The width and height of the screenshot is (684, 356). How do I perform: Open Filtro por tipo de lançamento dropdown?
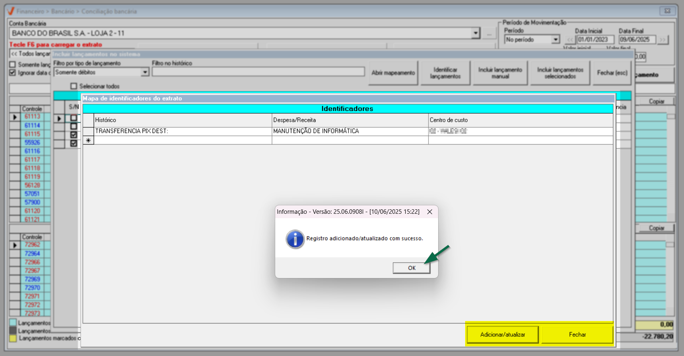pyautogui.click(x=145, y=72)
